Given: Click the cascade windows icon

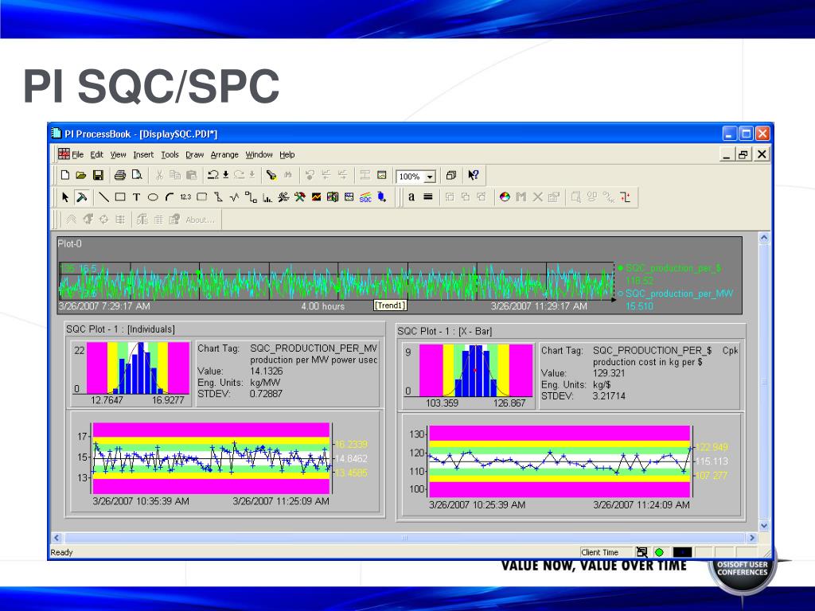Looking at the screenshot, I should pyautogui.click(x=451, y=176).
